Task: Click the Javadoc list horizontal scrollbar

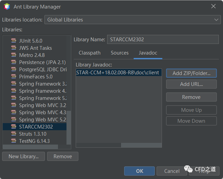Action: 98,145
